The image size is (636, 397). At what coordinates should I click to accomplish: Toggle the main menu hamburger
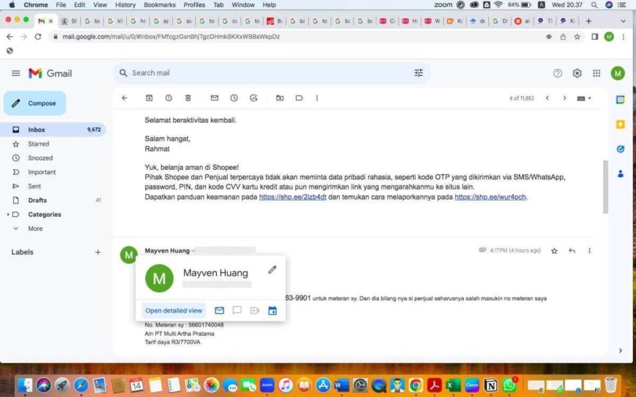click(16, 73)
